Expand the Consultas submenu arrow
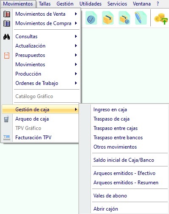 pyautogui.click(x=76, y=37)
